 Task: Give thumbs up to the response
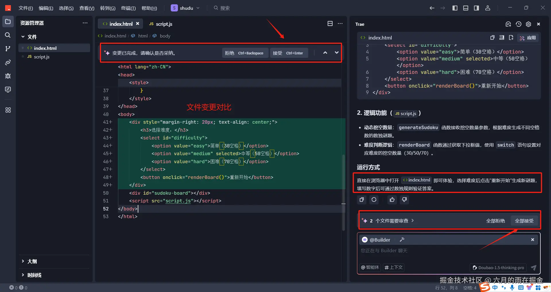pos(392,200)
